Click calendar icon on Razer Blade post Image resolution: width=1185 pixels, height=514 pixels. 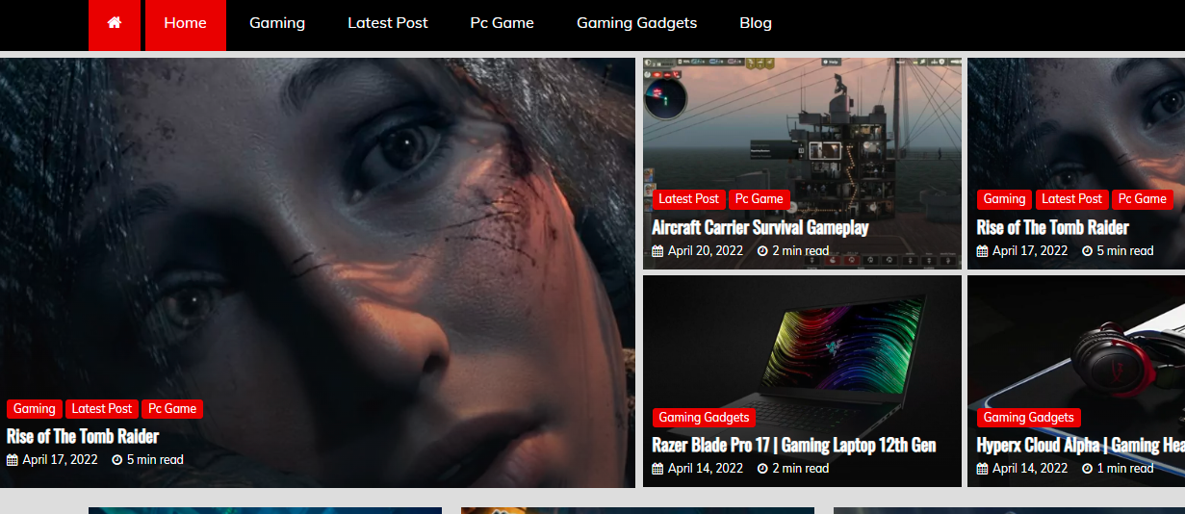click(657, 469)
